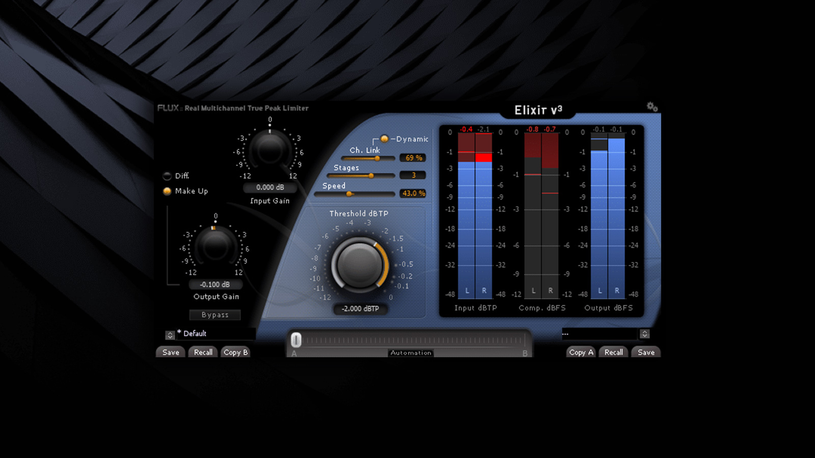815x458 pixels.
Task: Click the Comp. dBFS left meter
Action: coord(533,216)
